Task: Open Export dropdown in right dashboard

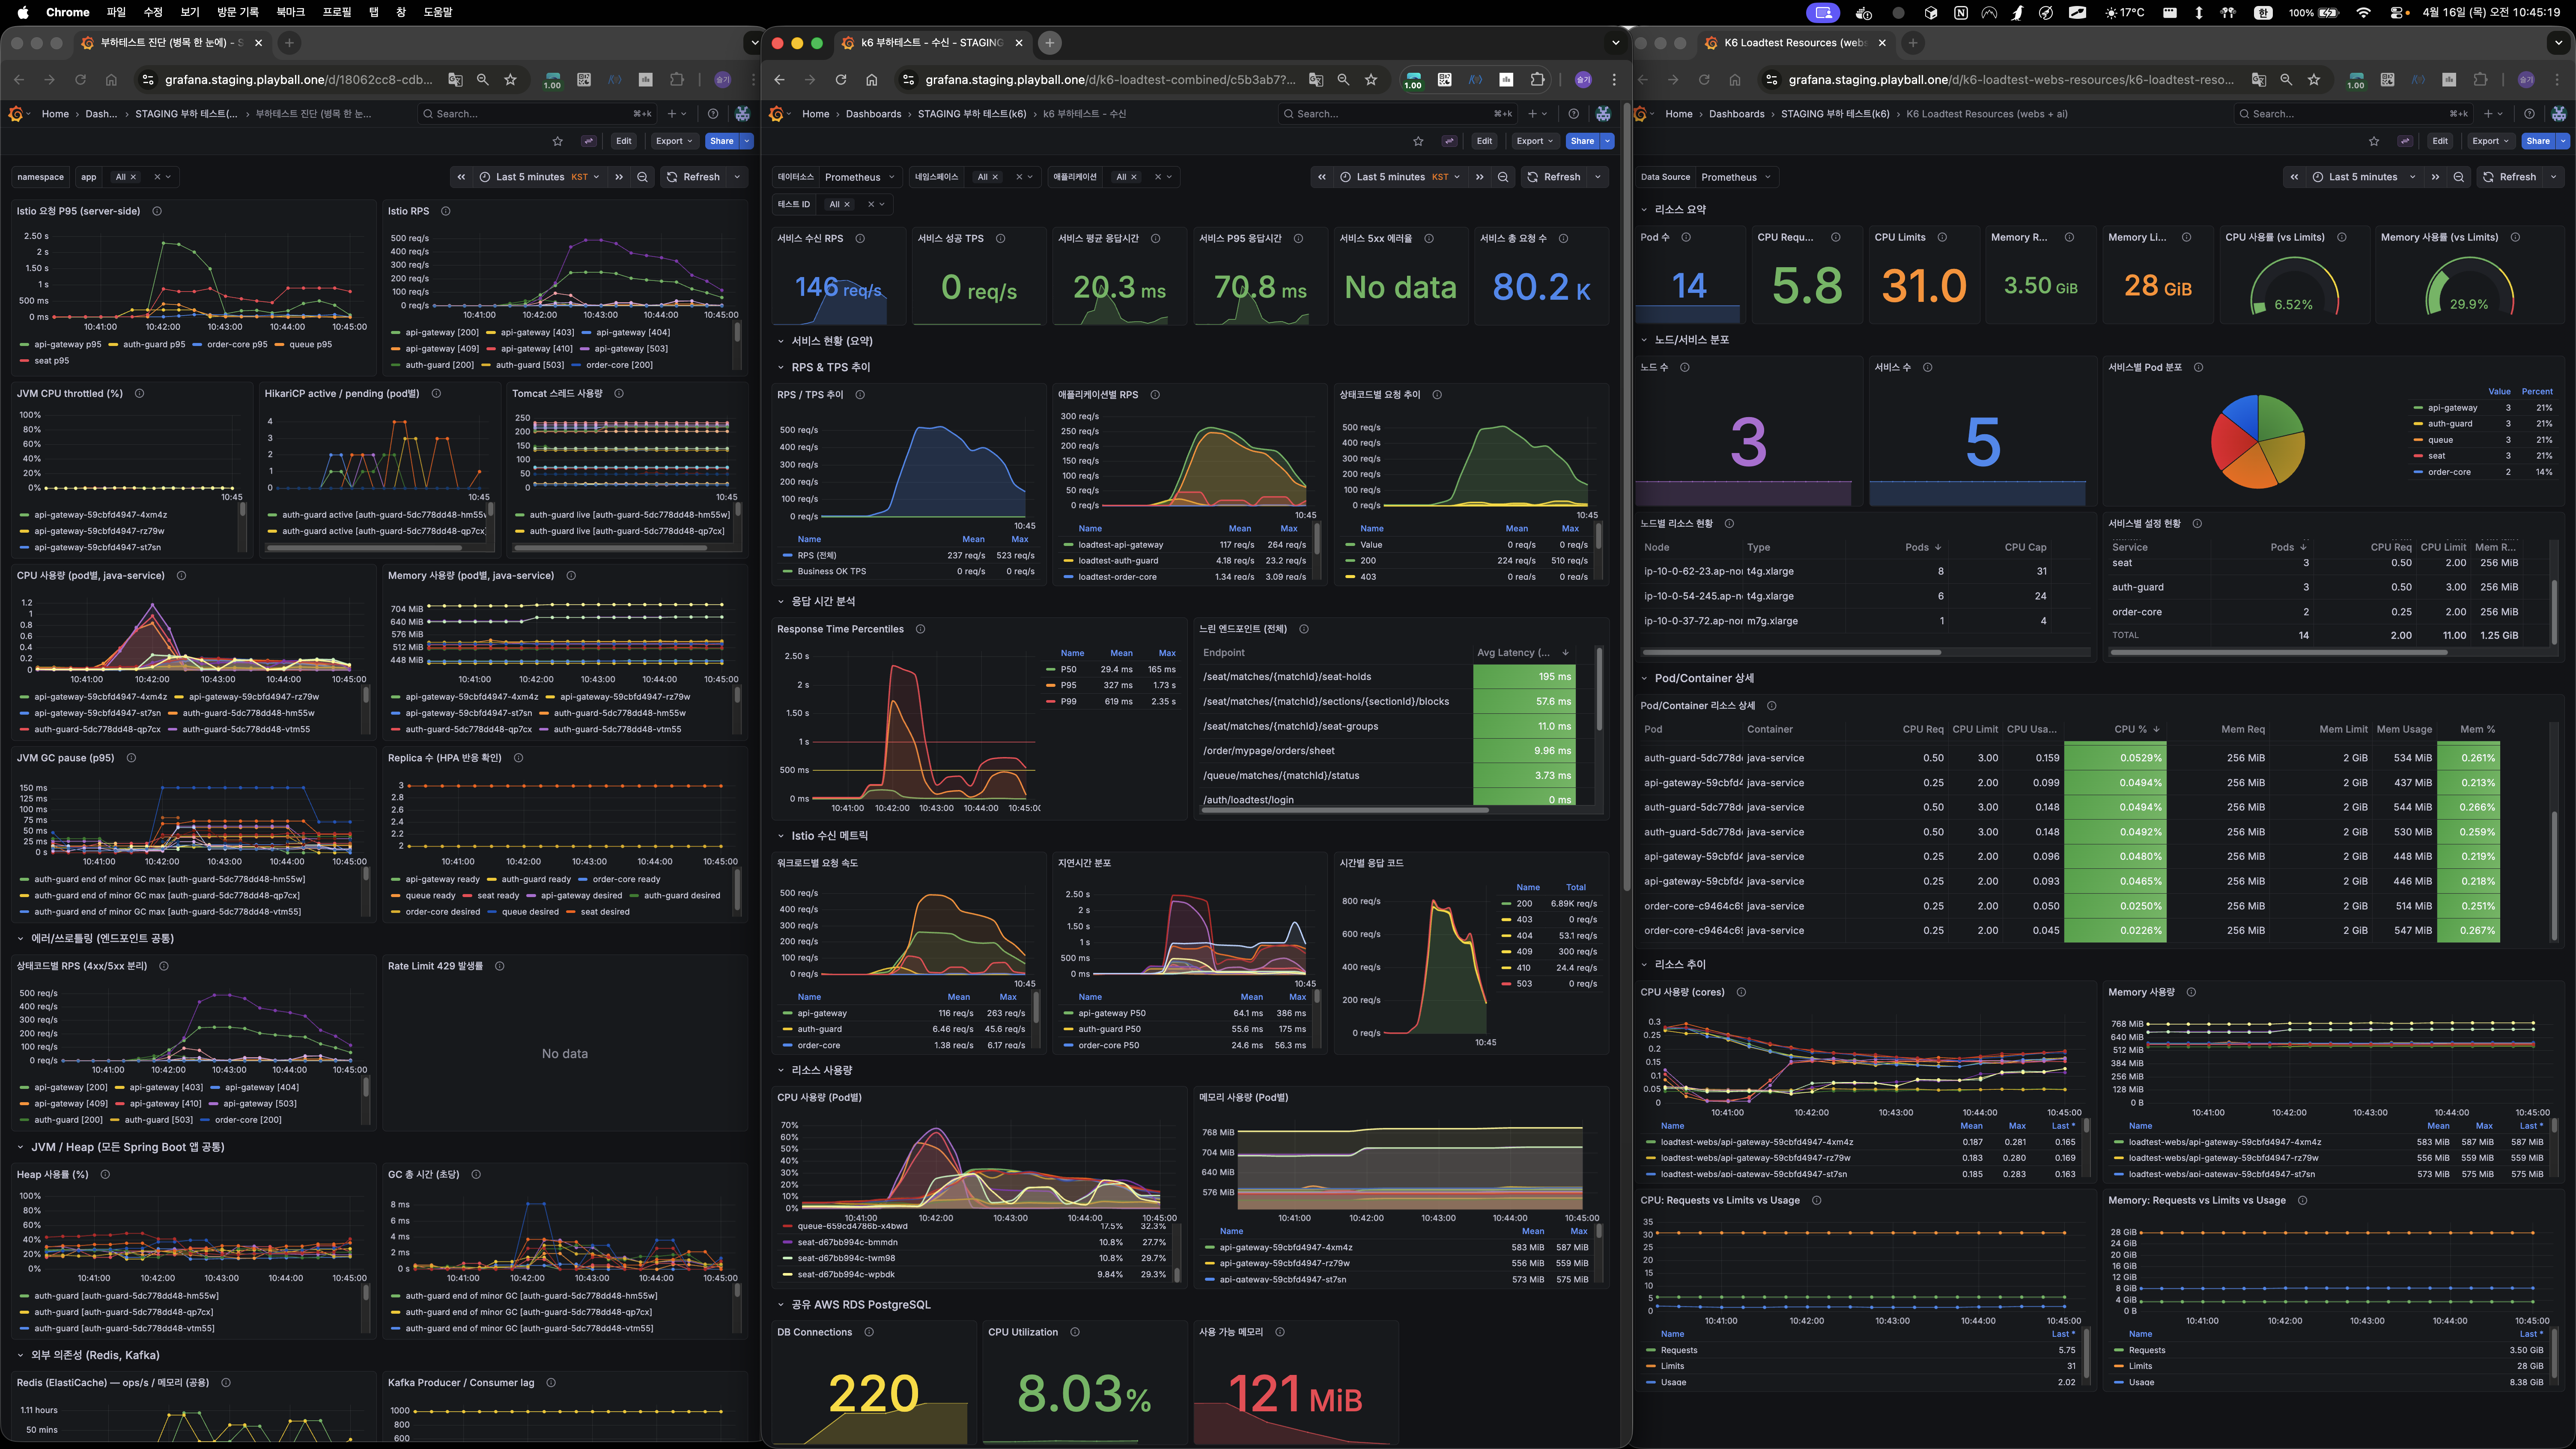Action: 2490,141
